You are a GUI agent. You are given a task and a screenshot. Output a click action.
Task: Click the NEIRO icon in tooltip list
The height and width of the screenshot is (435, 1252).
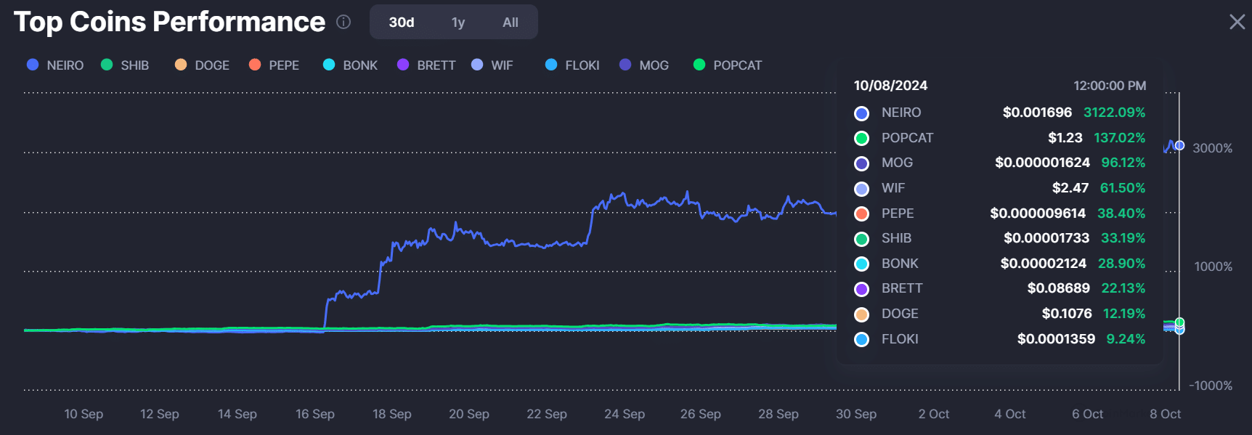click(862, 113)
